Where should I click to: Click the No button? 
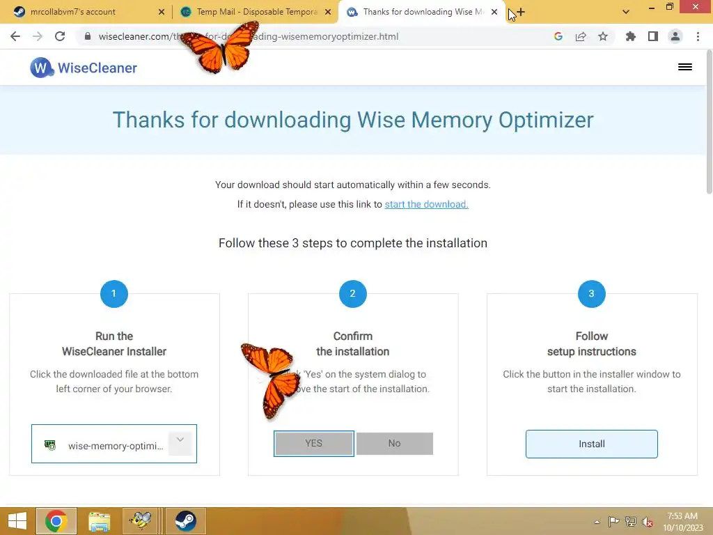click(x=395, y=444)
